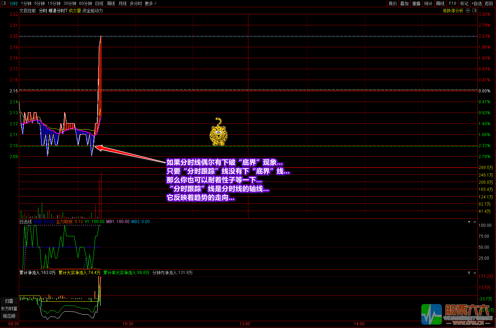Click the 2.10 price axis label

pyautogui.click(x=14, y=146)
